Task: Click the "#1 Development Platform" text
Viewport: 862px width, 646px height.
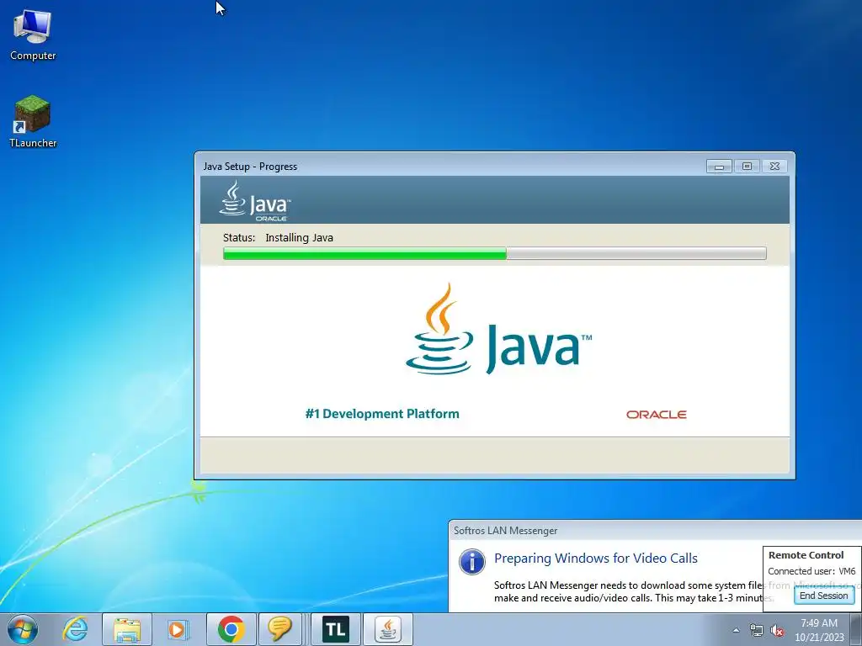Action: (x=382, y=414)
